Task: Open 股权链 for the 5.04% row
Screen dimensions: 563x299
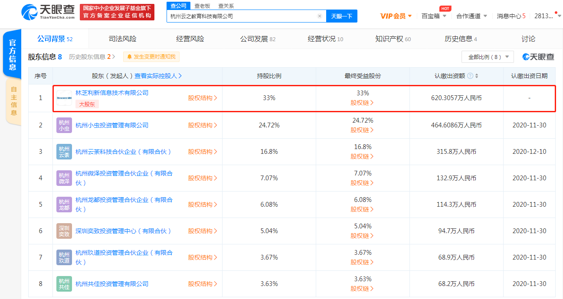Action: tap(362, 236)
